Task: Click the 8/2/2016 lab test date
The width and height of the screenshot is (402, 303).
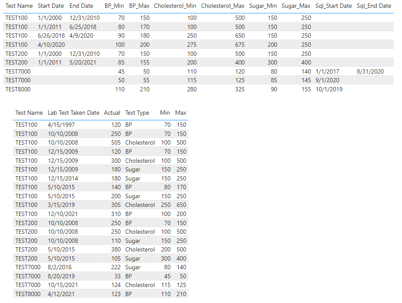Action: point(60,268)
